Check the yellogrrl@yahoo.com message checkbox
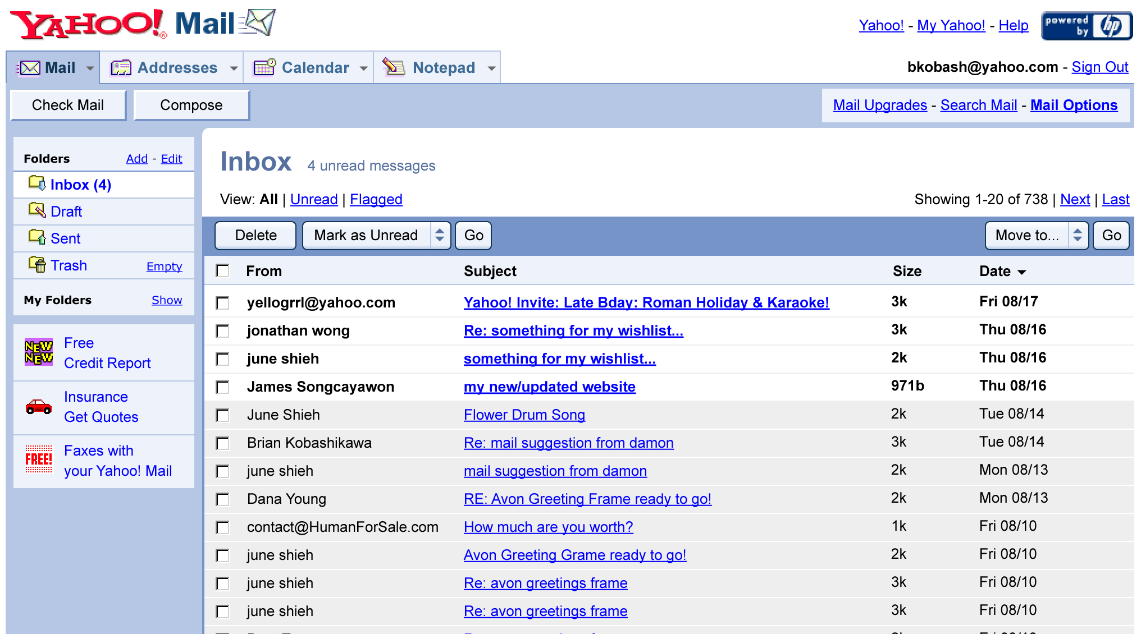Screen dimensions: 1141x634 point(223,303)
